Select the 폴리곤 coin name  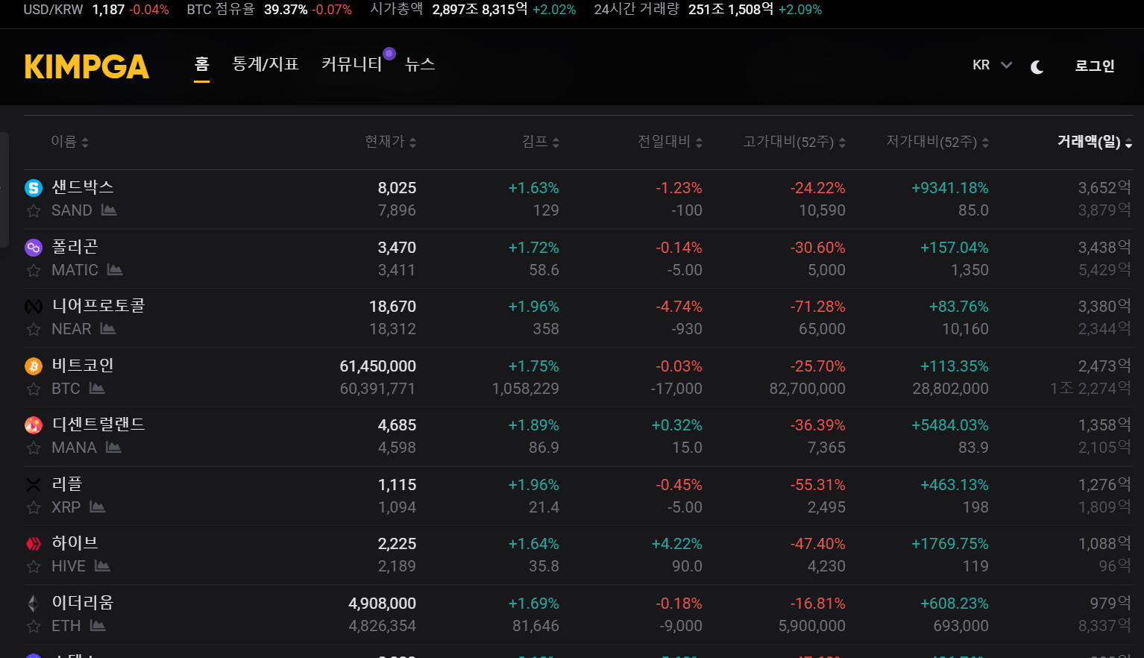pos(75,247)
